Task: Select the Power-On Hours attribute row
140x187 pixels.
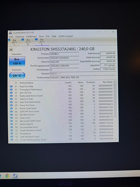Action: pyautogui.click(x=62, y=105)
